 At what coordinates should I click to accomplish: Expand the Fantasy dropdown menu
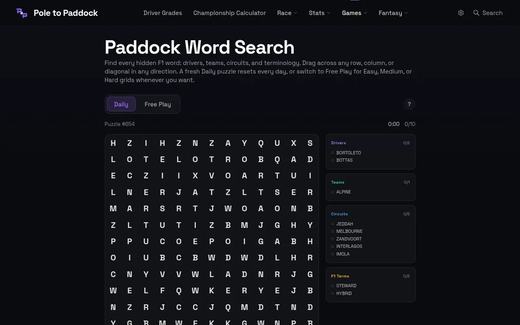coord(393,13)
